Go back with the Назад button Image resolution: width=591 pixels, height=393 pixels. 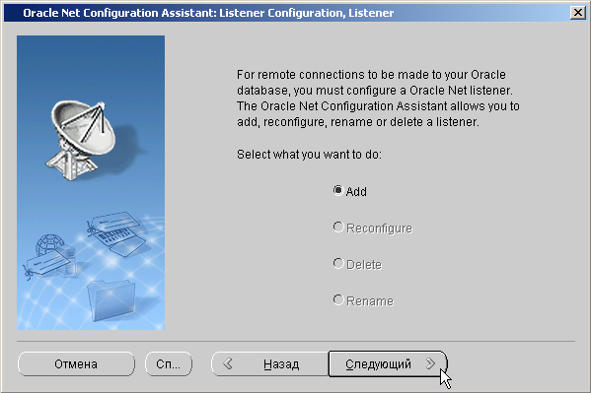(270, 364)
